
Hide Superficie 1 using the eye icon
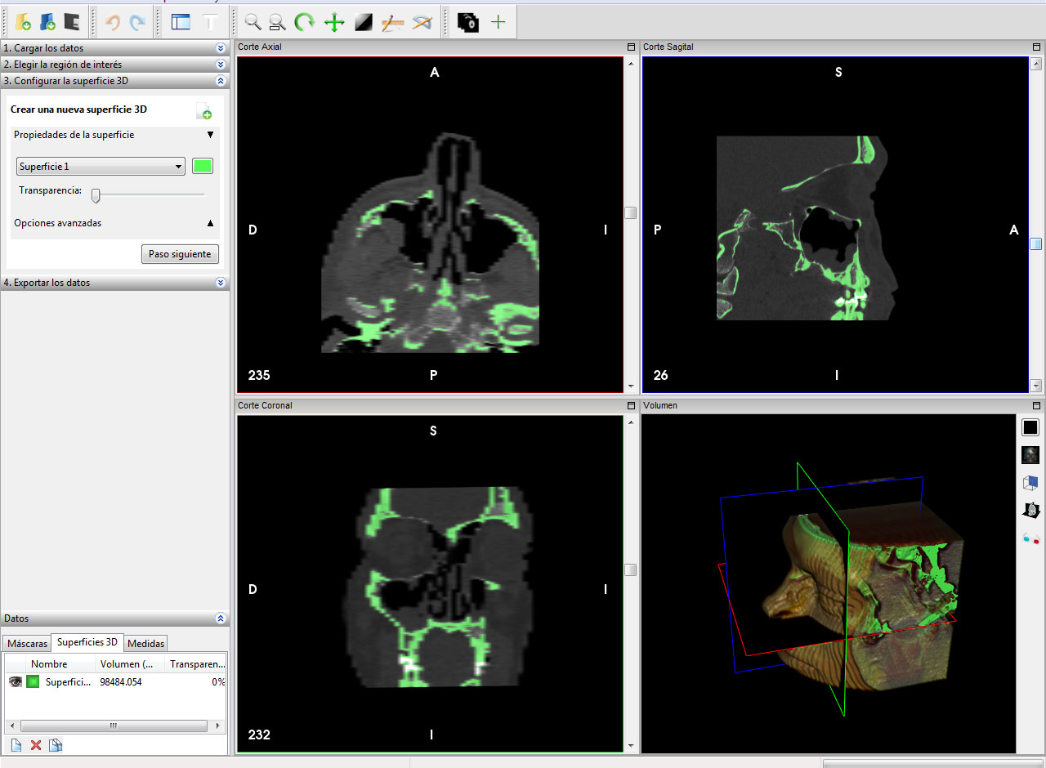coord(15,681)
